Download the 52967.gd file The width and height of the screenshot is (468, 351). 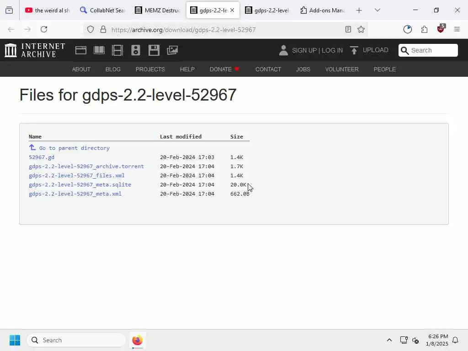tap(42, 157)
